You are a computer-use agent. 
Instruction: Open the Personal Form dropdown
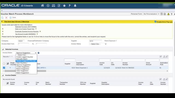151,14
